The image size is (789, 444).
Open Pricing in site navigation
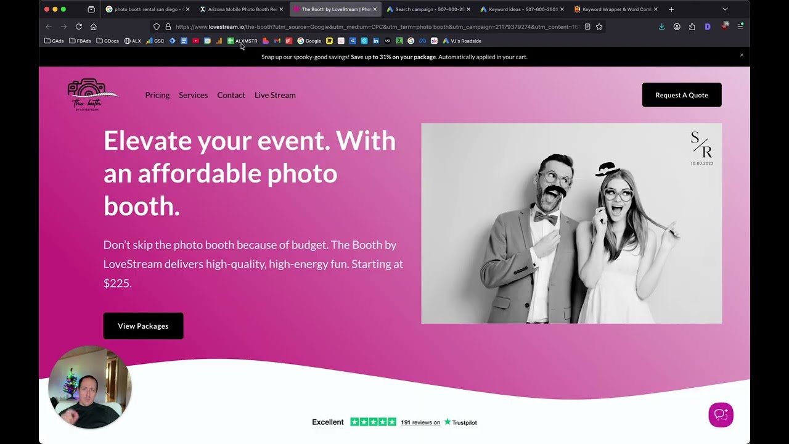point(157,95)
